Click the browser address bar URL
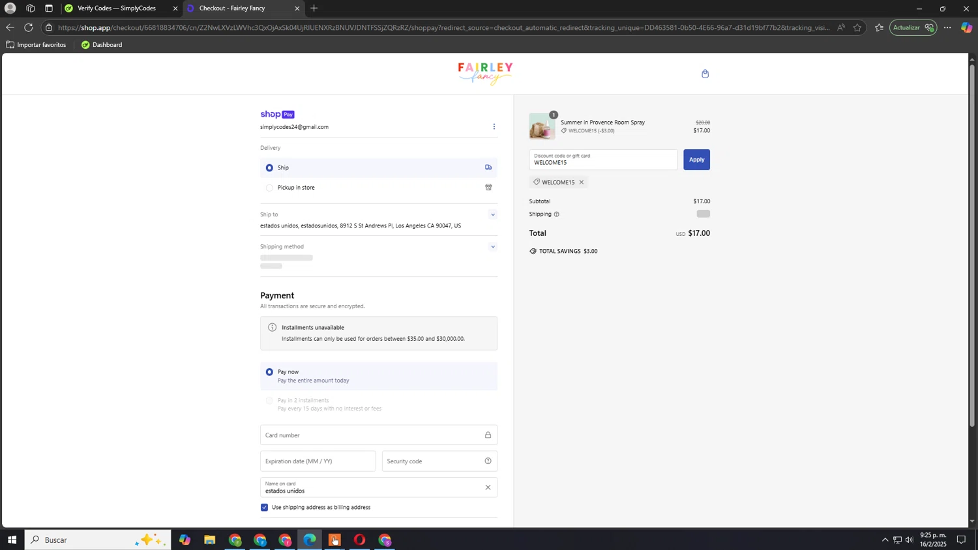 tap(443, 27)
